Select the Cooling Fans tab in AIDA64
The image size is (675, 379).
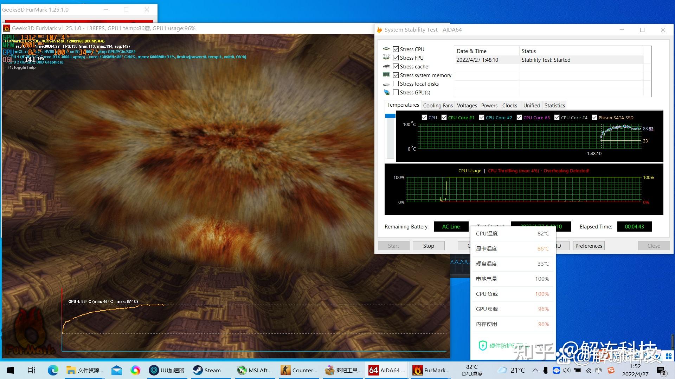[438, 105]
